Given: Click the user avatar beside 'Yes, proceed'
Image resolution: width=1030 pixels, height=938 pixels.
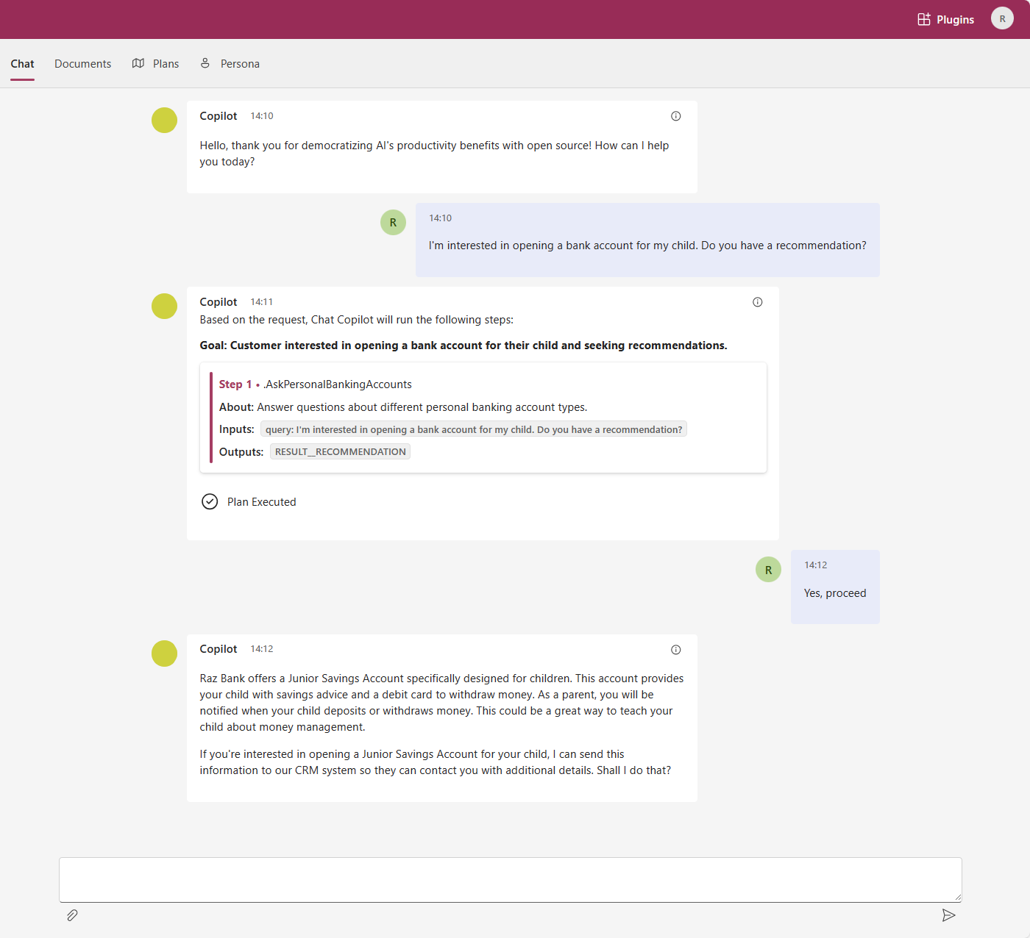Looking at the screenshot, I should (x=768, y=570).
